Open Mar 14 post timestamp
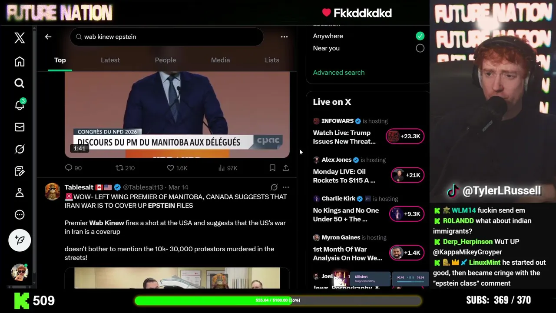This screenshot has height=313, width=556. click(x=178, y=187)
